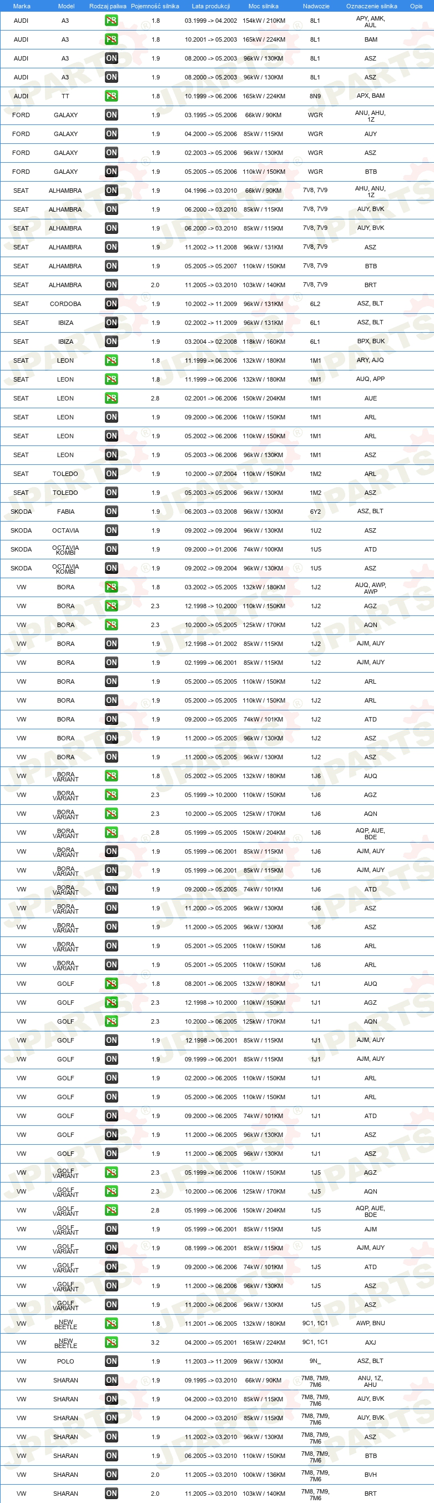434x1503 pixels.
Task: Click the petrol icon for Audi A3 BAM engine
Action: [x=112, y=39]
